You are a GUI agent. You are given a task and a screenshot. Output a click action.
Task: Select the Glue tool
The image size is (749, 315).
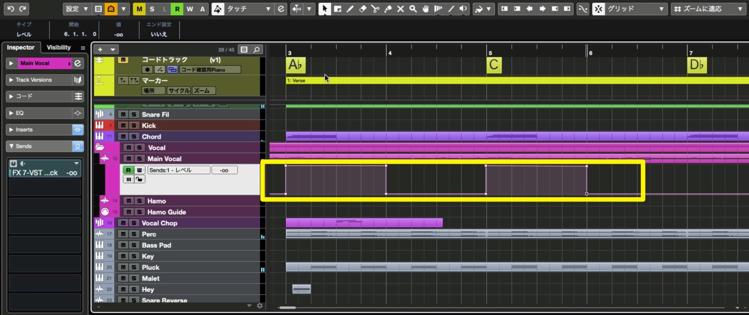click(x=387, y=9)
